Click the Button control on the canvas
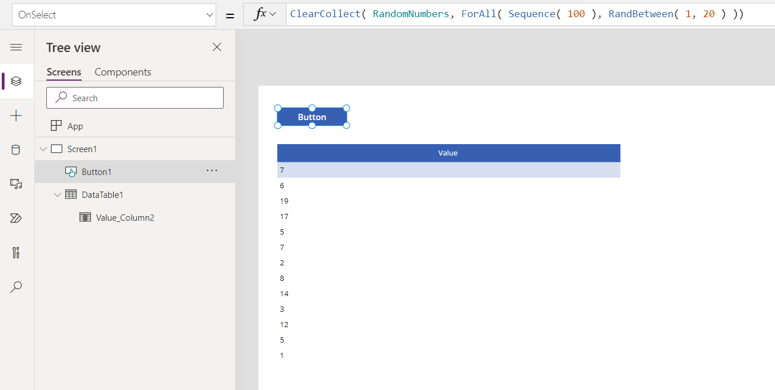This screenshot has width=775, height=390. tap(312, 117)
